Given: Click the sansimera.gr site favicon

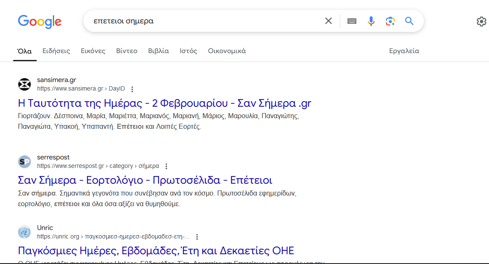Looking at the screenshot, I should pyautogui.click(x=25, y=84).
